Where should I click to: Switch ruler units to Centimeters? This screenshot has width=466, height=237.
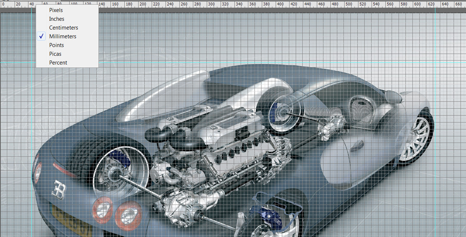point(63,28)
